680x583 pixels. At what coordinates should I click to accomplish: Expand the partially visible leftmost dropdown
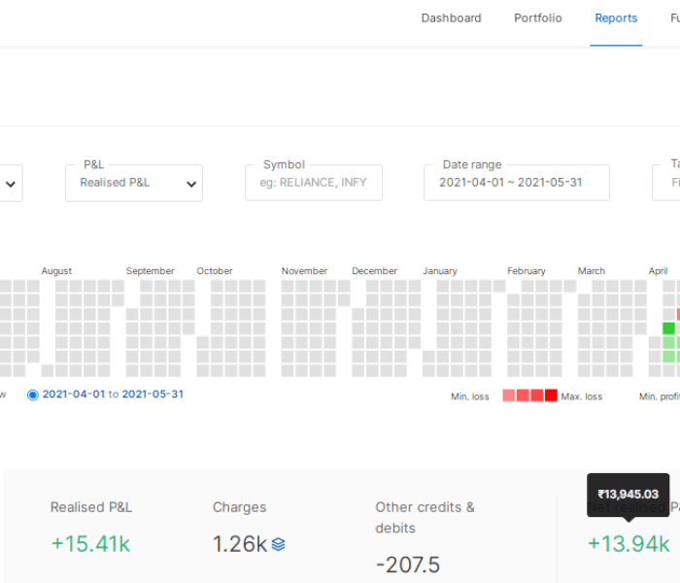pyautogui.click(x=11, y=184)
